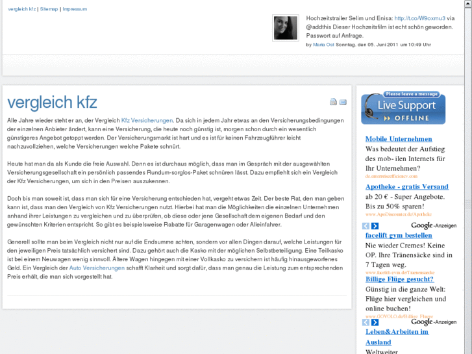The width and height of the screenshot is (472, 354).
Task: Click the email envelope icon
Action: pyautogui.click(x=343, y=102)
